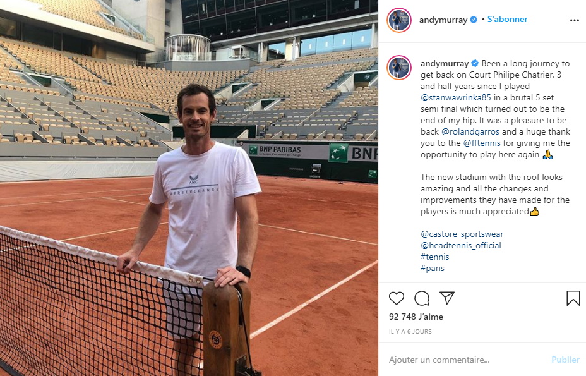Open the andymurray username in the header
Image resolution: width=586 pixels, height=376 pixels.
pyautogui.click(x=443, y=20)
